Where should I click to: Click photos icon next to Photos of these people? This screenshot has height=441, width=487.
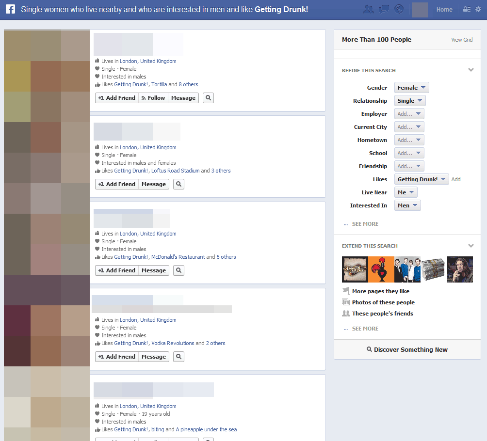coord(346,302)
